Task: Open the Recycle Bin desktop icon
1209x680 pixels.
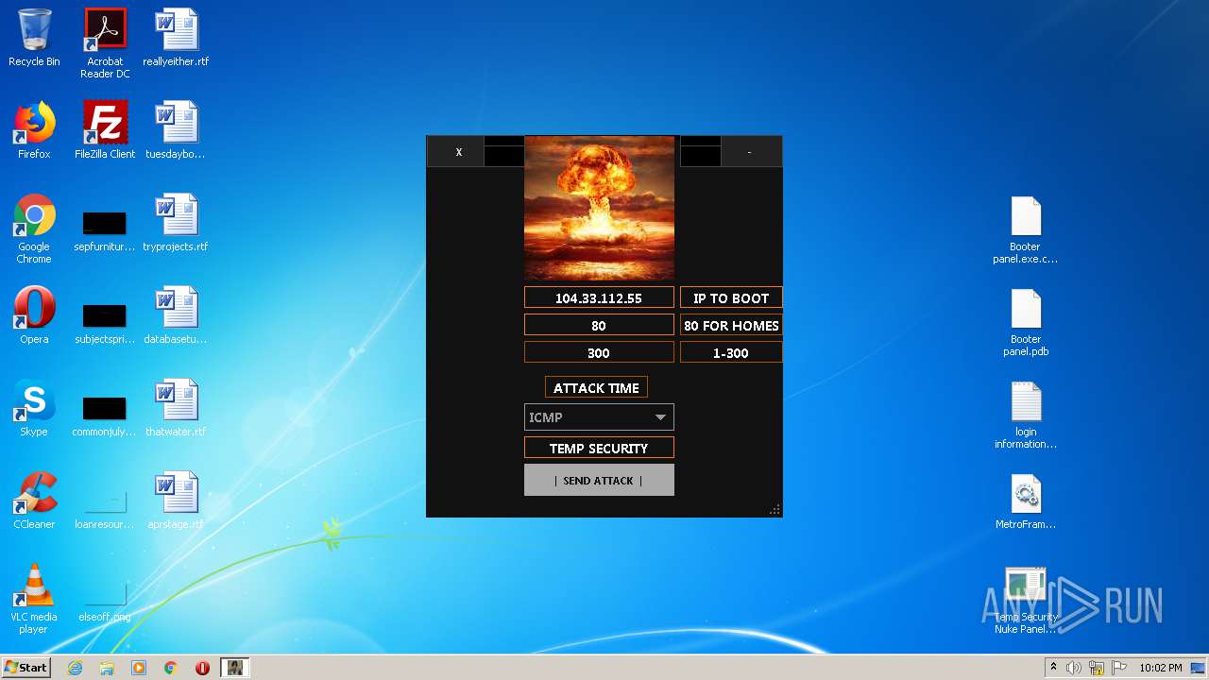Action: [34, 38]
